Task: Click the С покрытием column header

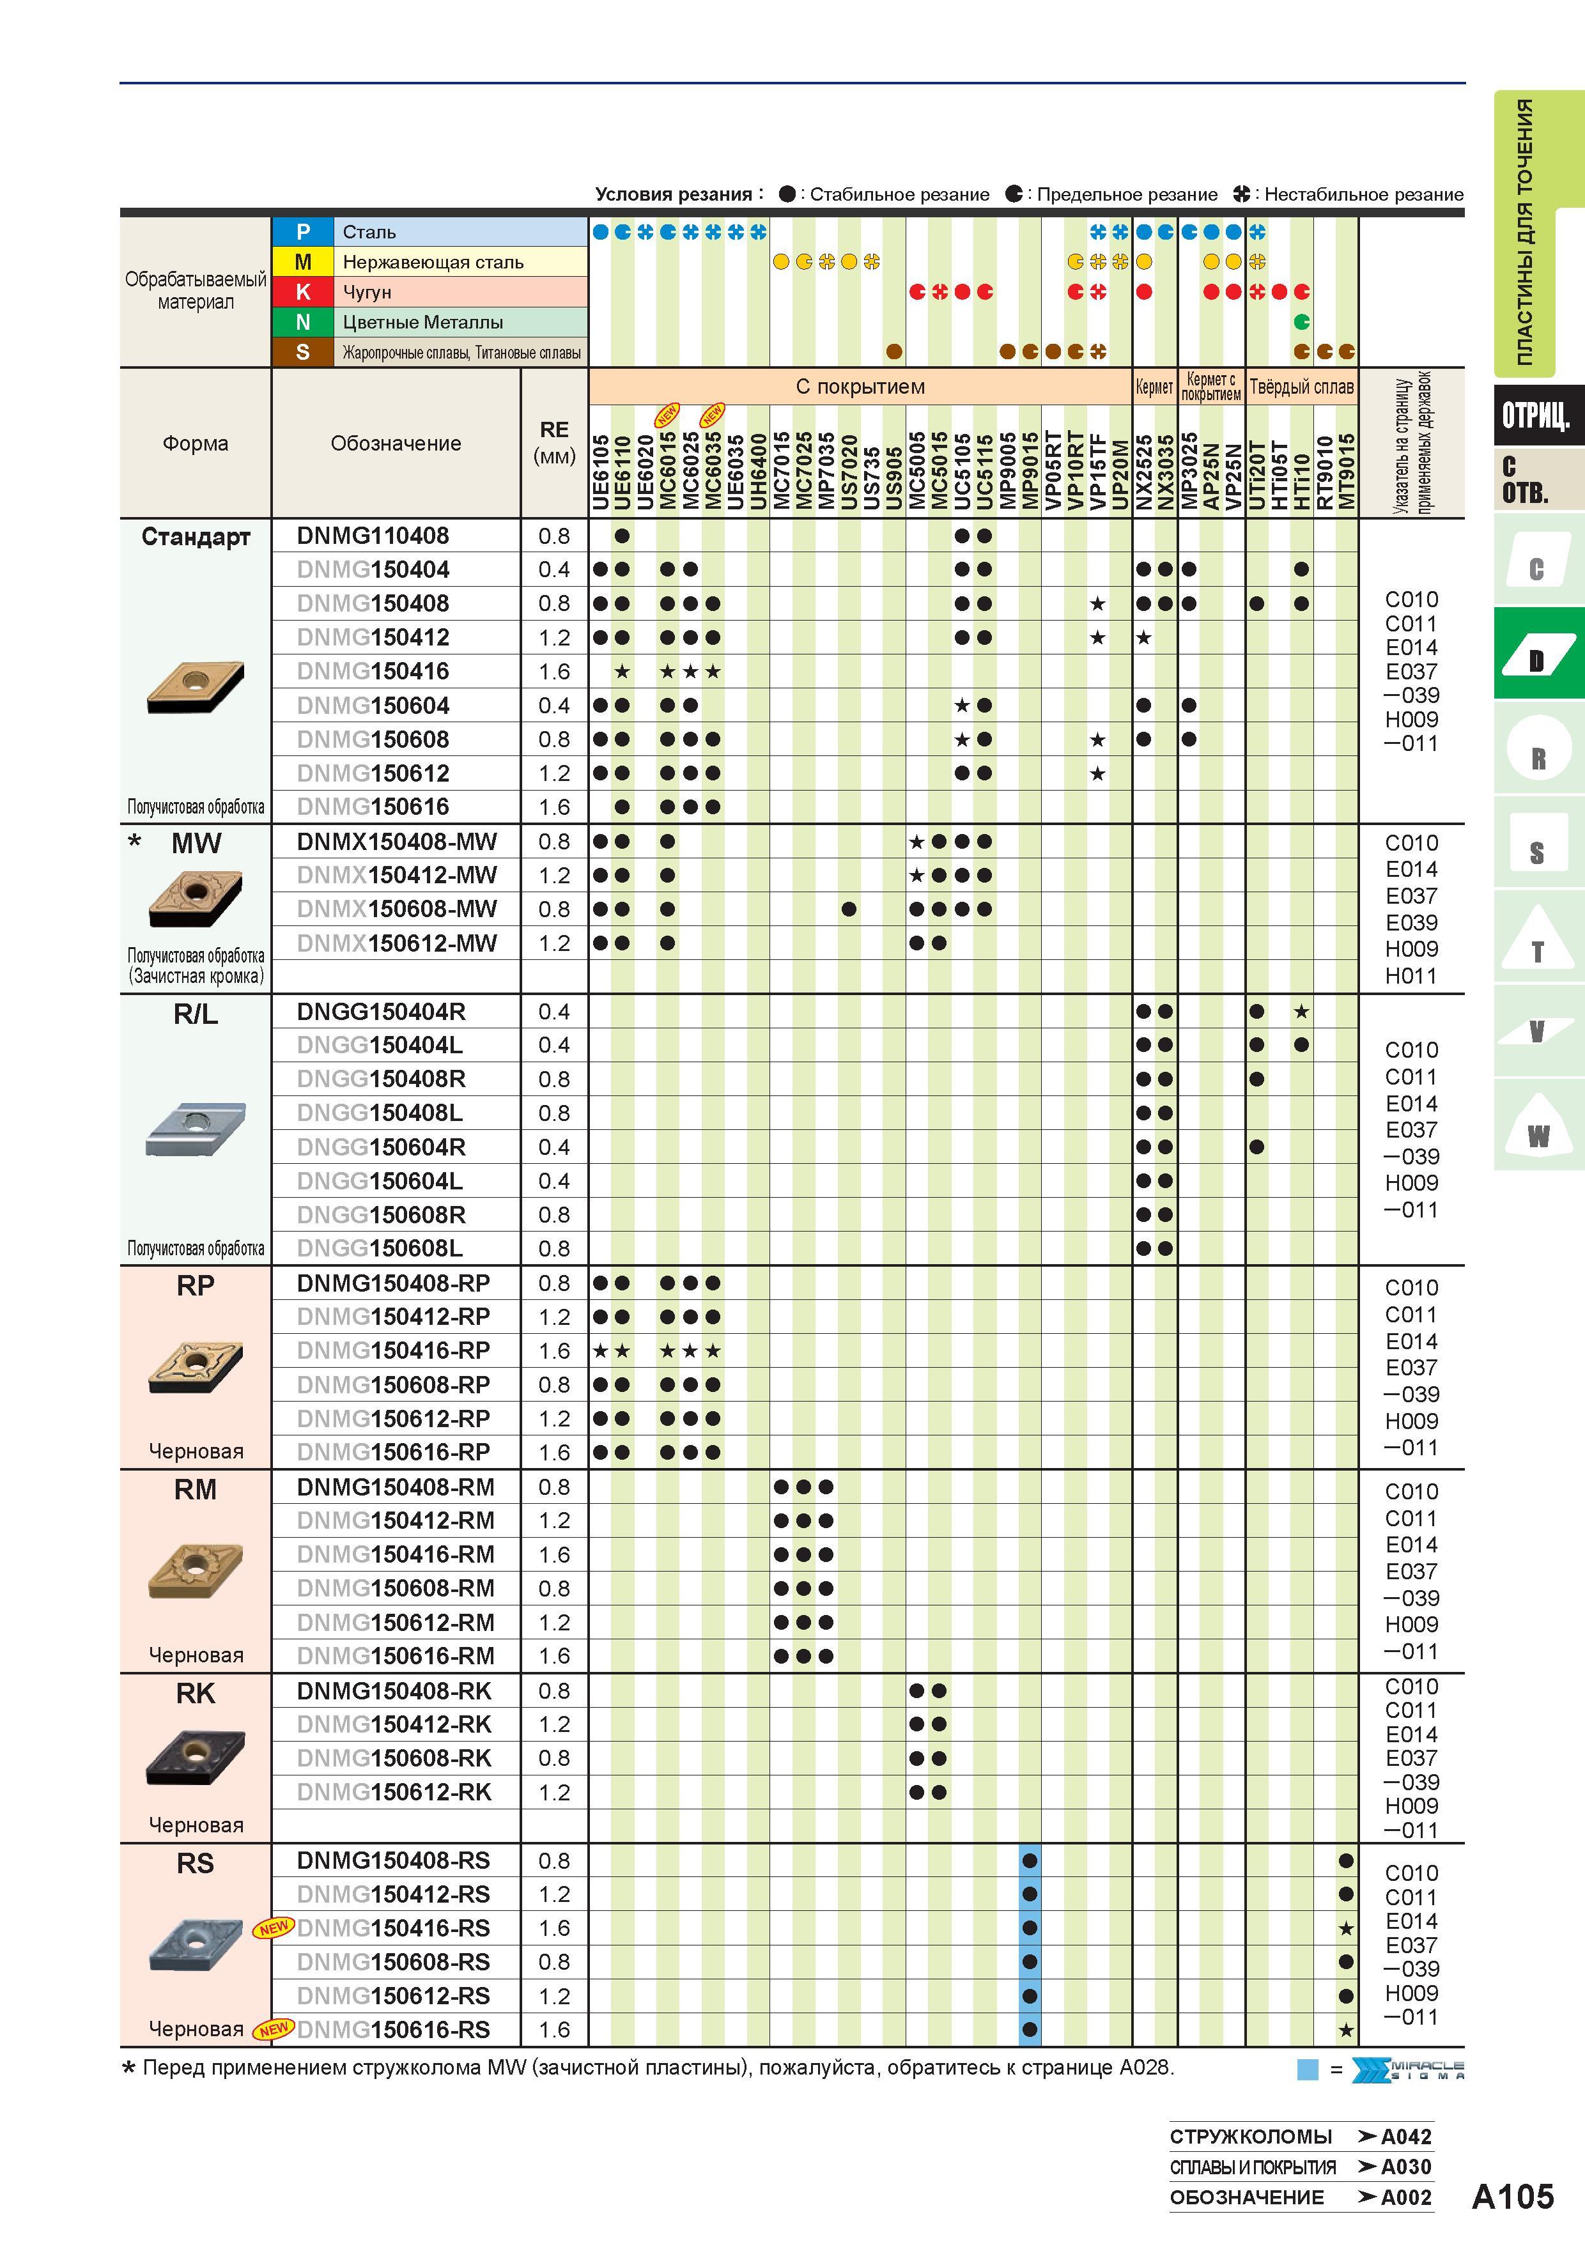Action: [x=860, y=387]
